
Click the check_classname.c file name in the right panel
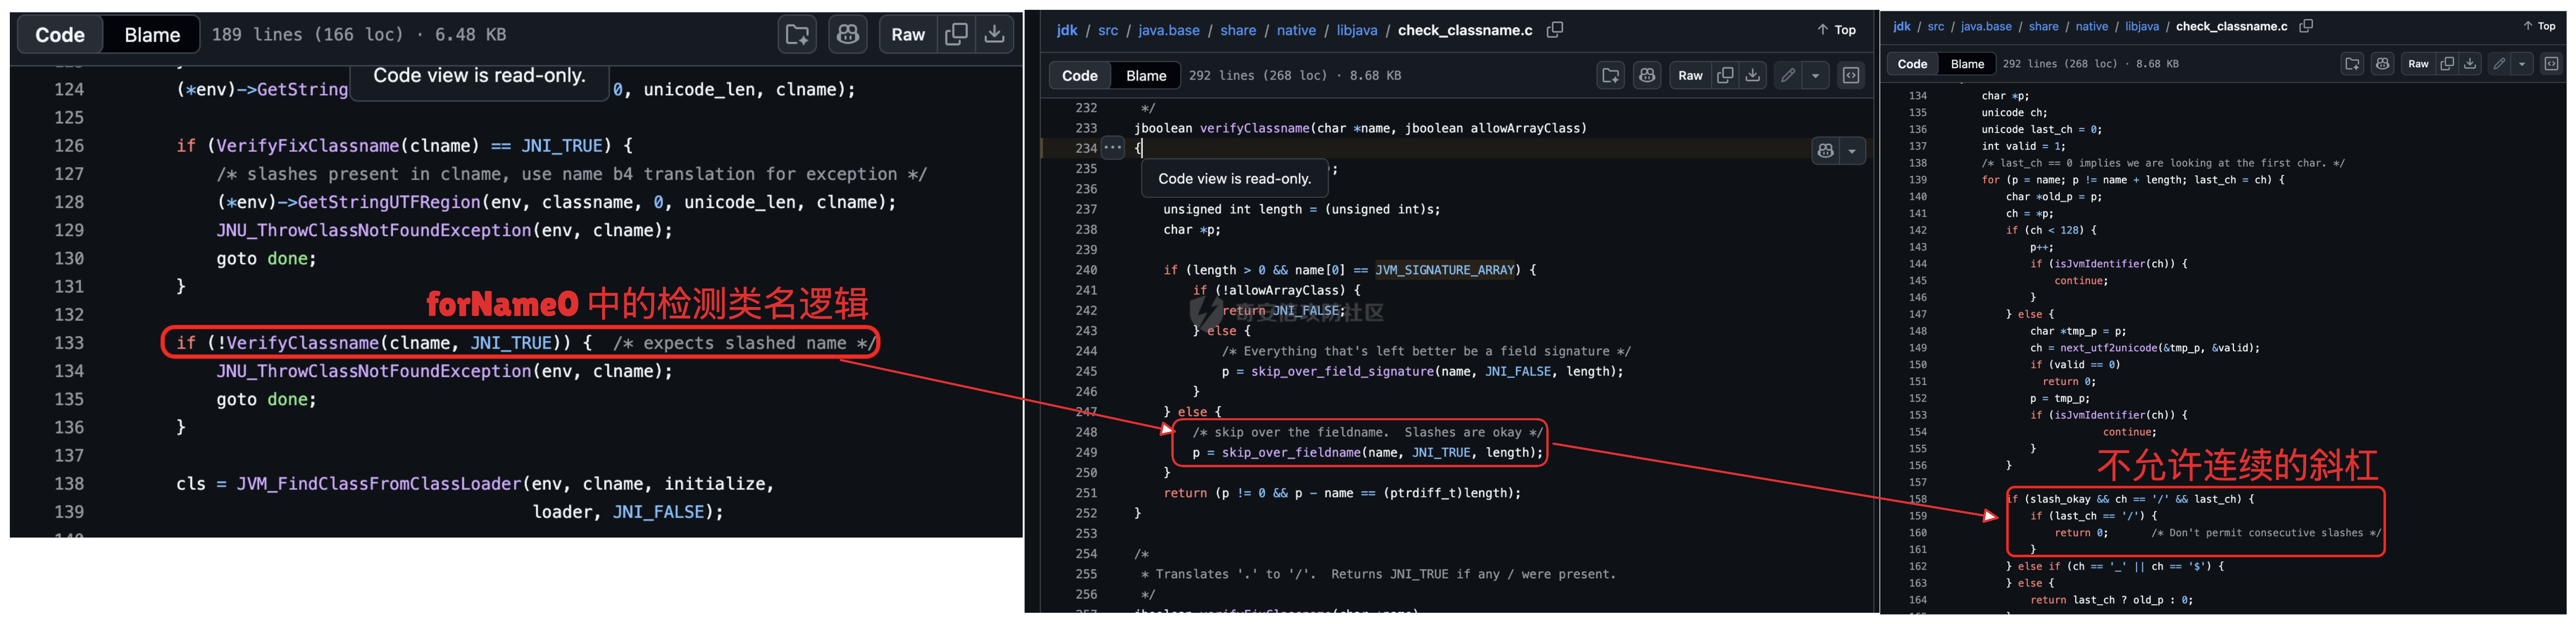(2232, 26)
